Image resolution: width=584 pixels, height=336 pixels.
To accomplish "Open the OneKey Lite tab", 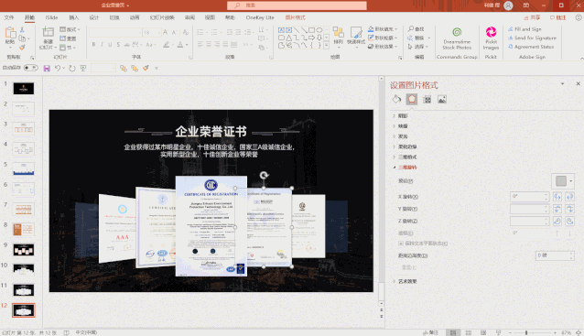I will click(260, 17).
